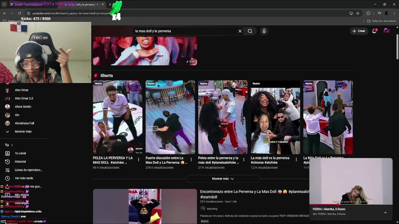Open Short Pelea entre la perversa thumbnail
Screen dimensions: 399x224
coord(223,117)
